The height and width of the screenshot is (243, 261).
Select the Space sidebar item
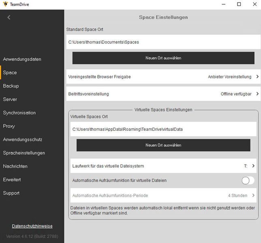pos(10,72)
